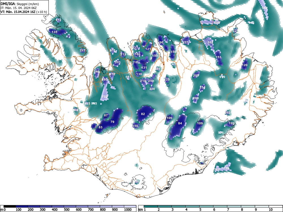This screenshot has width=283, height=212.
Task: Click the visibility reading 201
Action: coord(117,62)
